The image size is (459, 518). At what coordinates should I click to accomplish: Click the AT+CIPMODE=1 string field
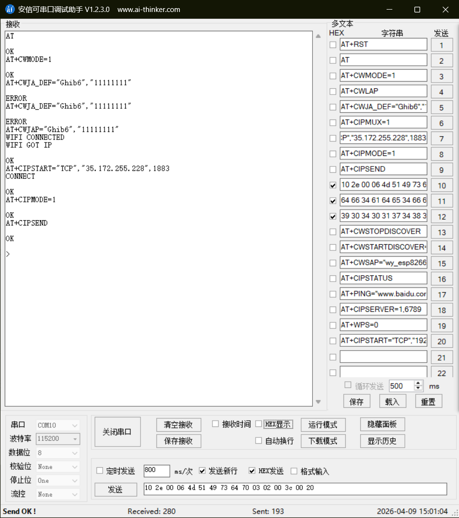383,153
